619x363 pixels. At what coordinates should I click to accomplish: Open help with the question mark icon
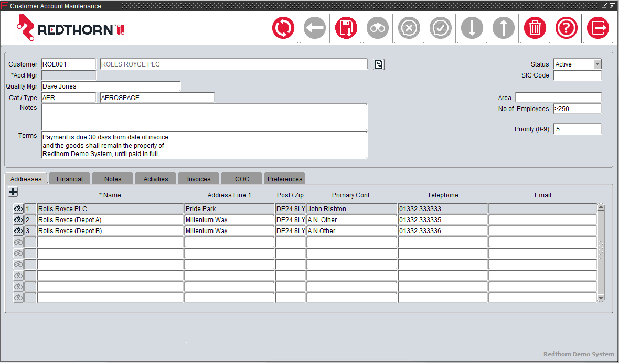tap(566, 28)
